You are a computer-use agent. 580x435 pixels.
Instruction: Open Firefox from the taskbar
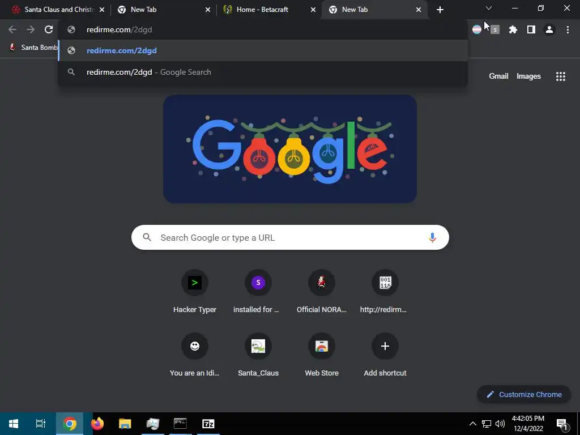(x=97, y=424)
